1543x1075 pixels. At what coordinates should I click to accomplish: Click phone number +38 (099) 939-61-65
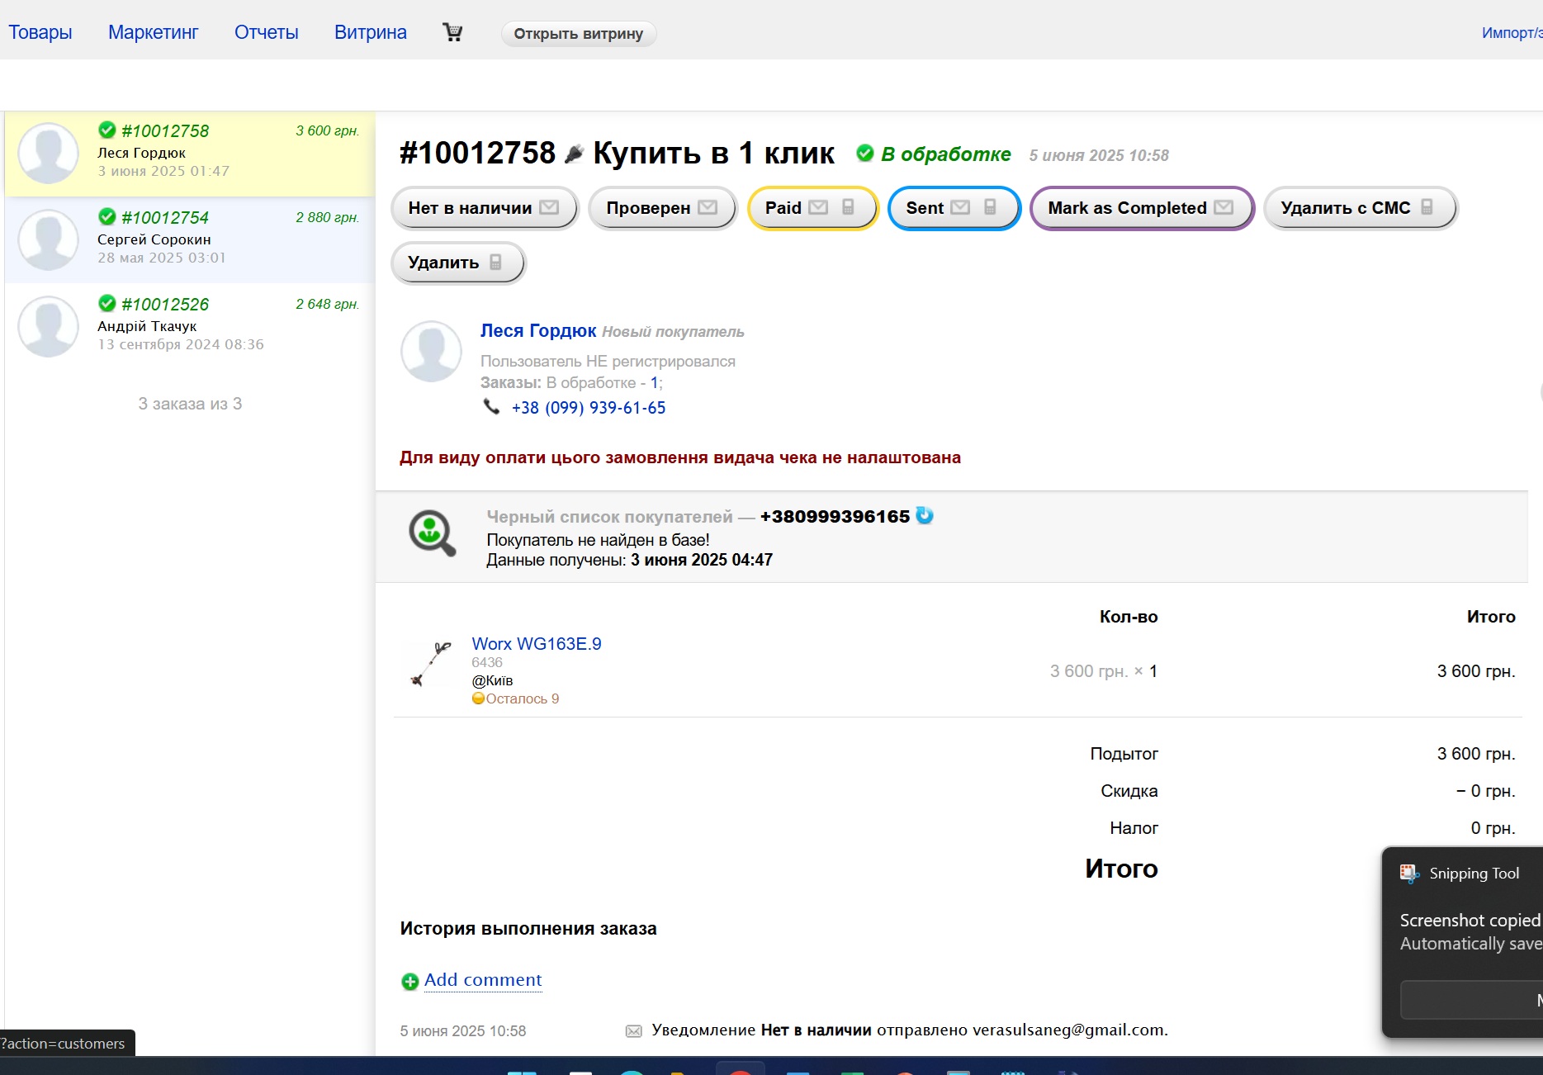coord(589,408)
